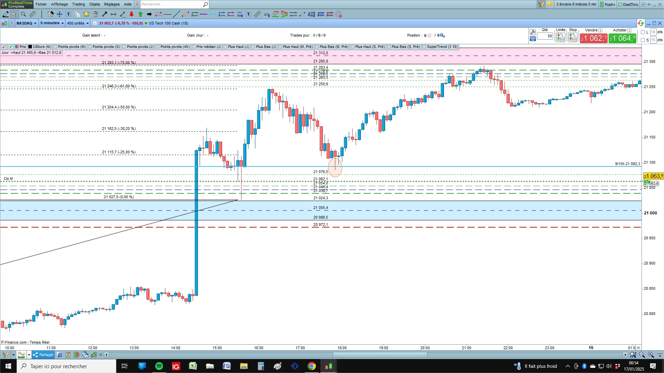Screen dimensions: 664x373
Task: Open the NASDAQ instrument dropdown
Action: (27, 23)
